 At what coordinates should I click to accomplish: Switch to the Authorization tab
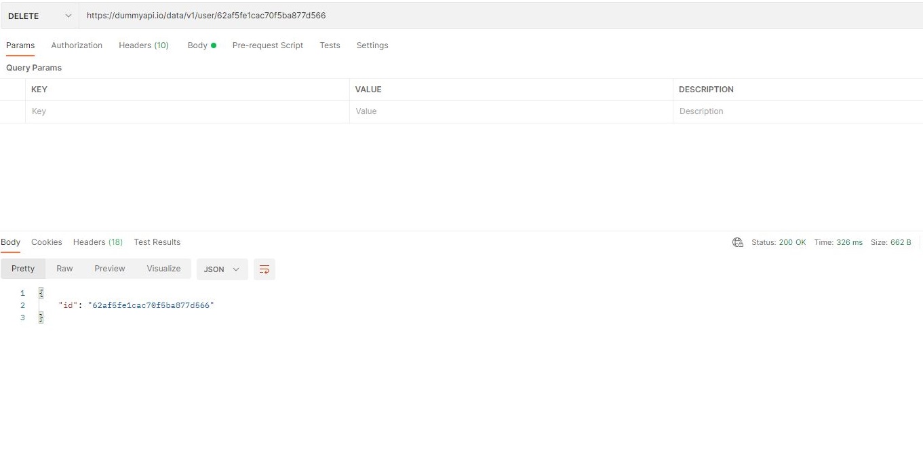tap(76, 45)
